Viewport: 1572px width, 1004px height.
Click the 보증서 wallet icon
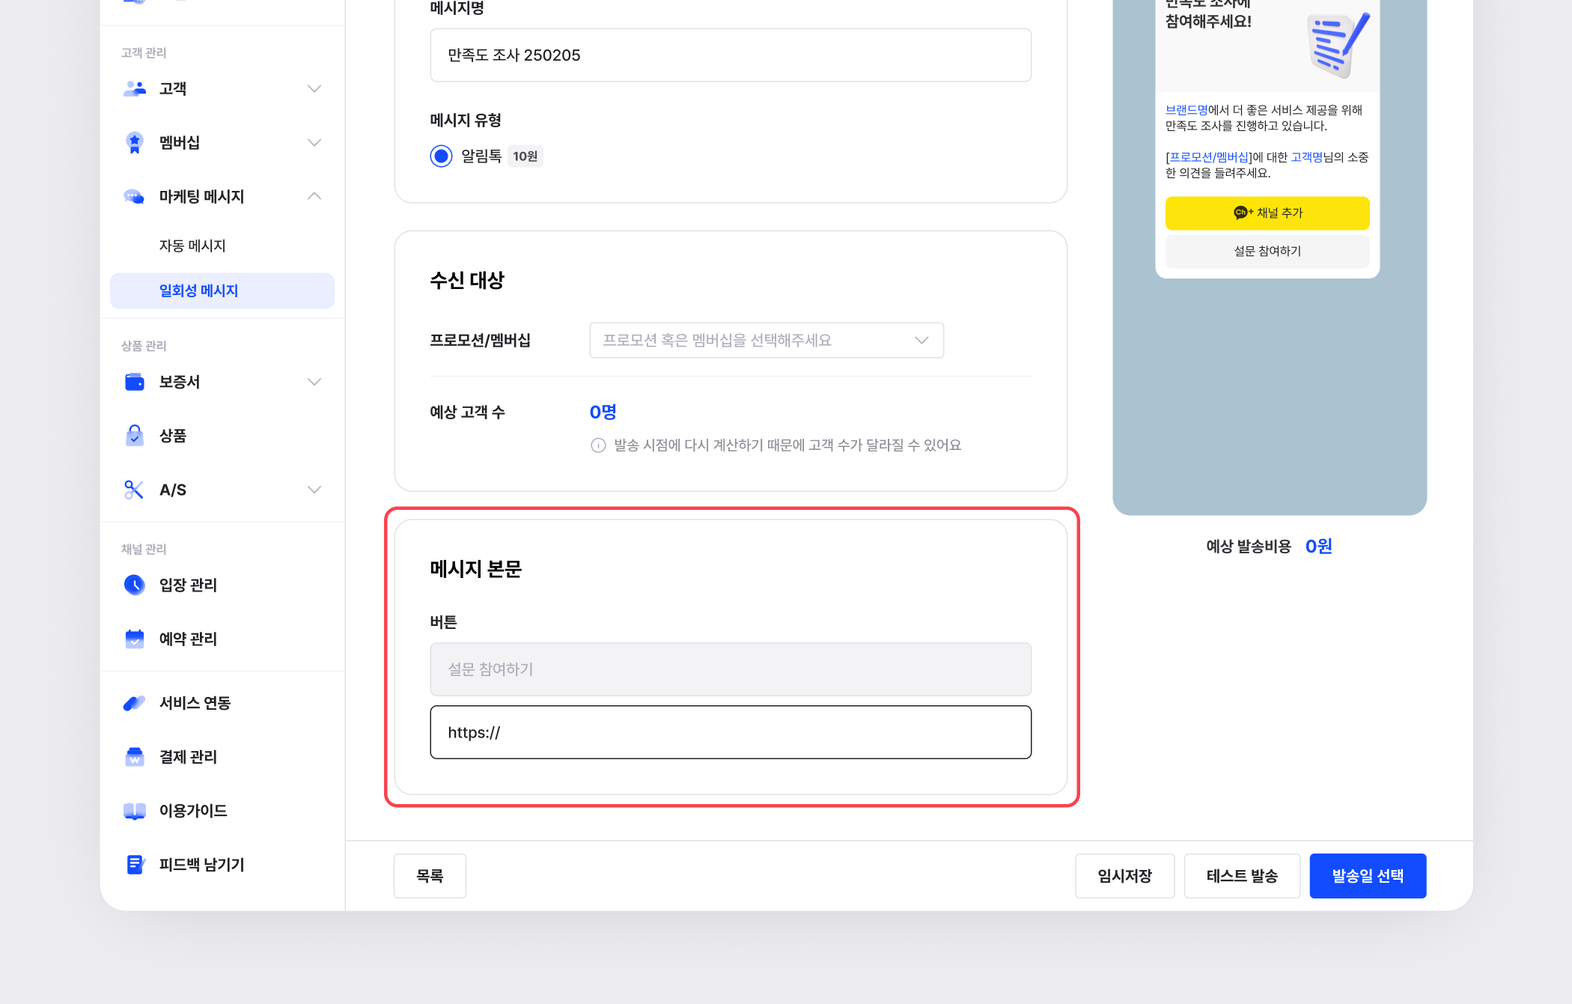point(135,382)
